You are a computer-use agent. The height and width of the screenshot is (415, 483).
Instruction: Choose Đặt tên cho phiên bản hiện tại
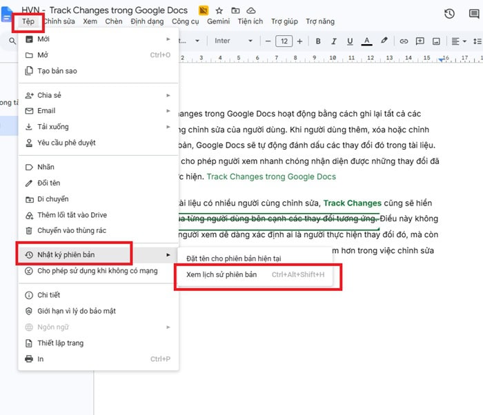(255, 259)
